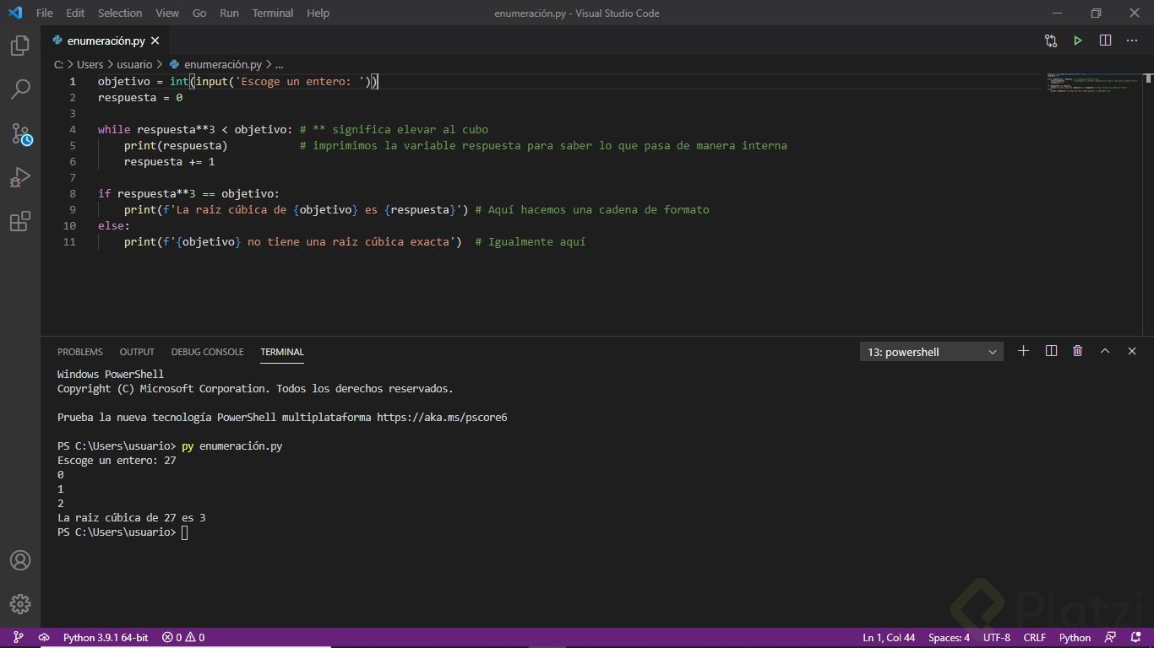Screen dimensions: 1154x648
Task: Click the code minimap preview
Action: coord(1094,82)
